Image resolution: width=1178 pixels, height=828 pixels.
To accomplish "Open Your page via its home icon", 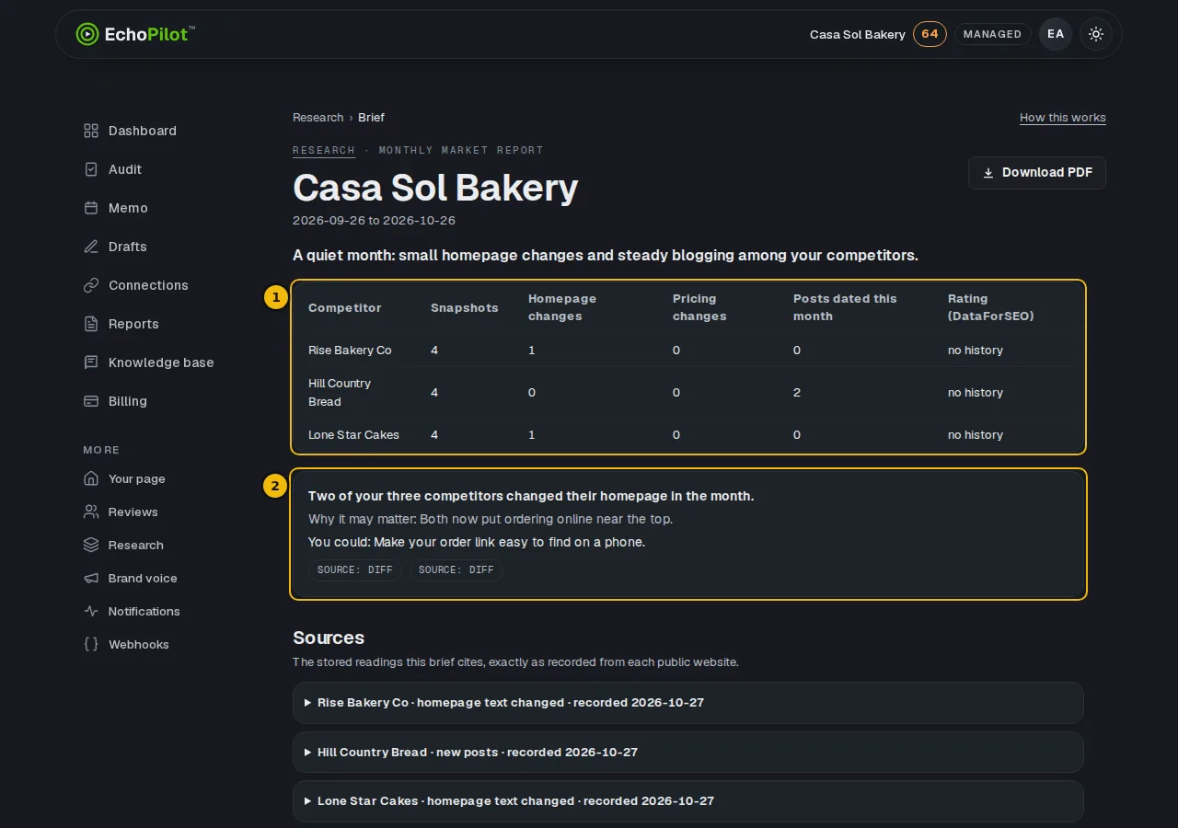I will (x=91, y=478).
